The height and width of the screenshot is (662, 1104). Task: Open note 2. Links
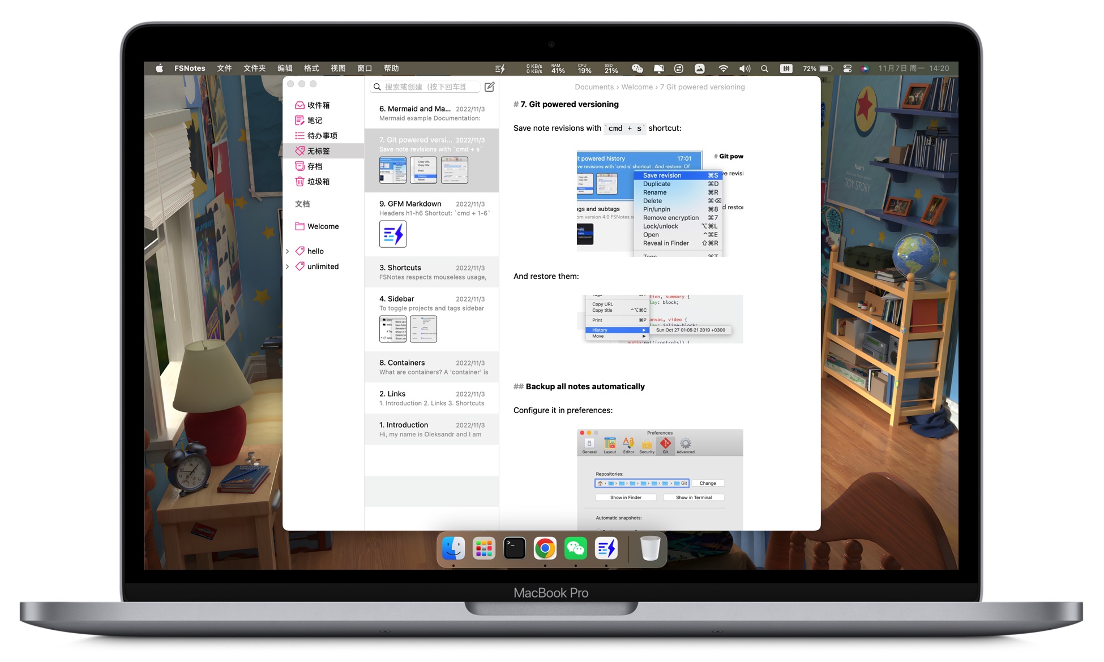(432, 398)
